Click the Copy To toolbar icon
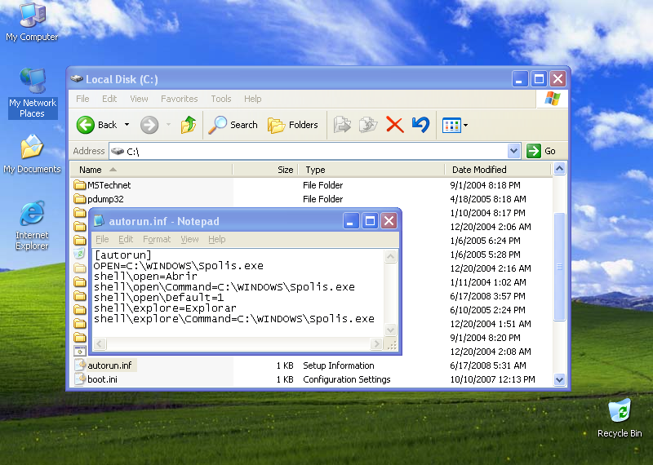 (x=368, y=125)
